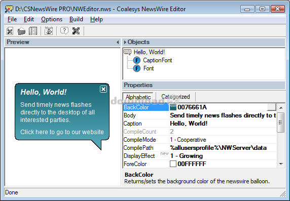This screenshot has height=201, width=290.
Task: Select the CaptionFont object in the tree
Action: [157, 60]
